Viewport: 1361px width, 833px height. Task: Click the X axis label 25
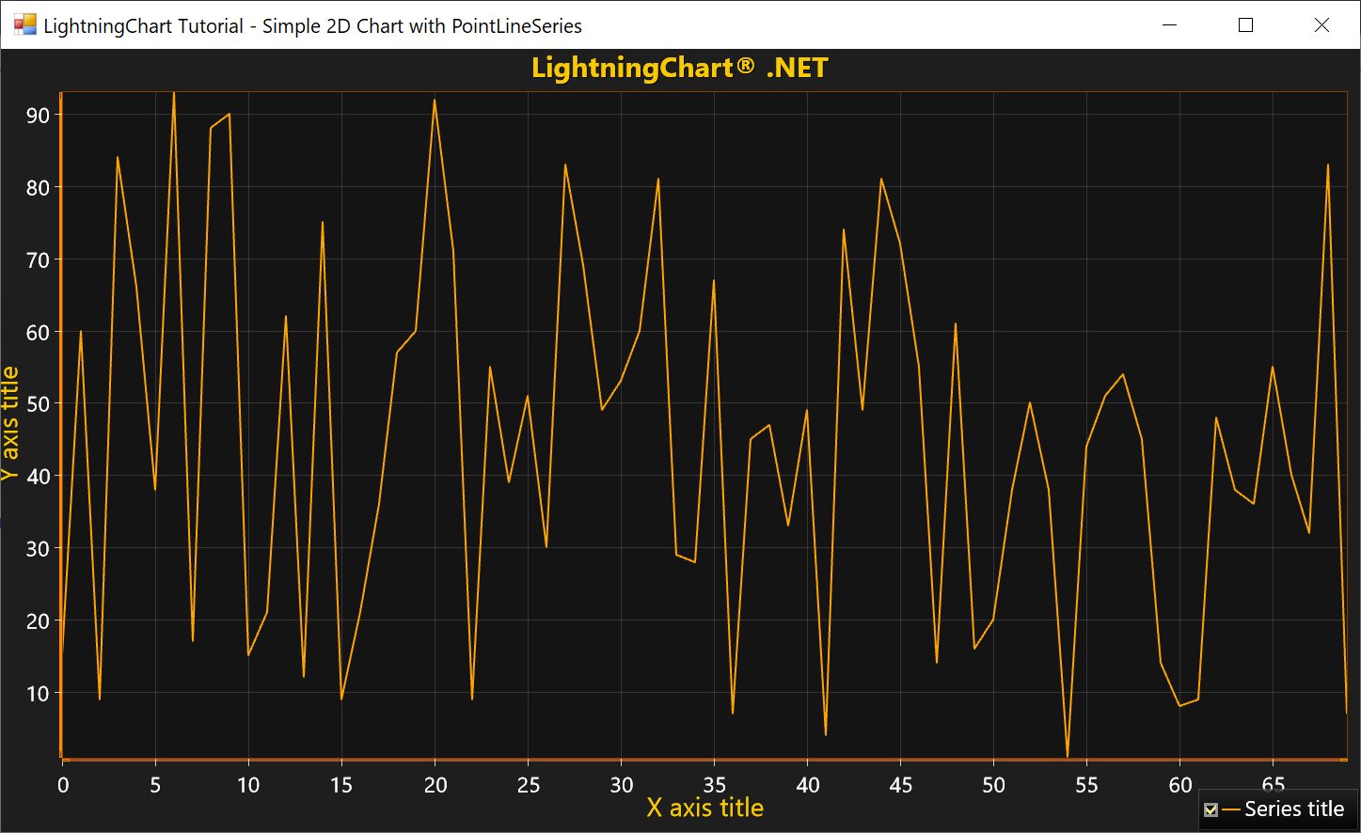[x=529, y=785]
